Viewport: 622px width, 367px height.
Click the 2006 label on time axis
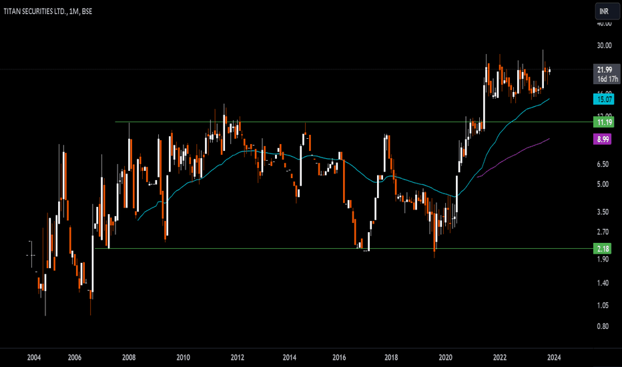coord(75,358)
